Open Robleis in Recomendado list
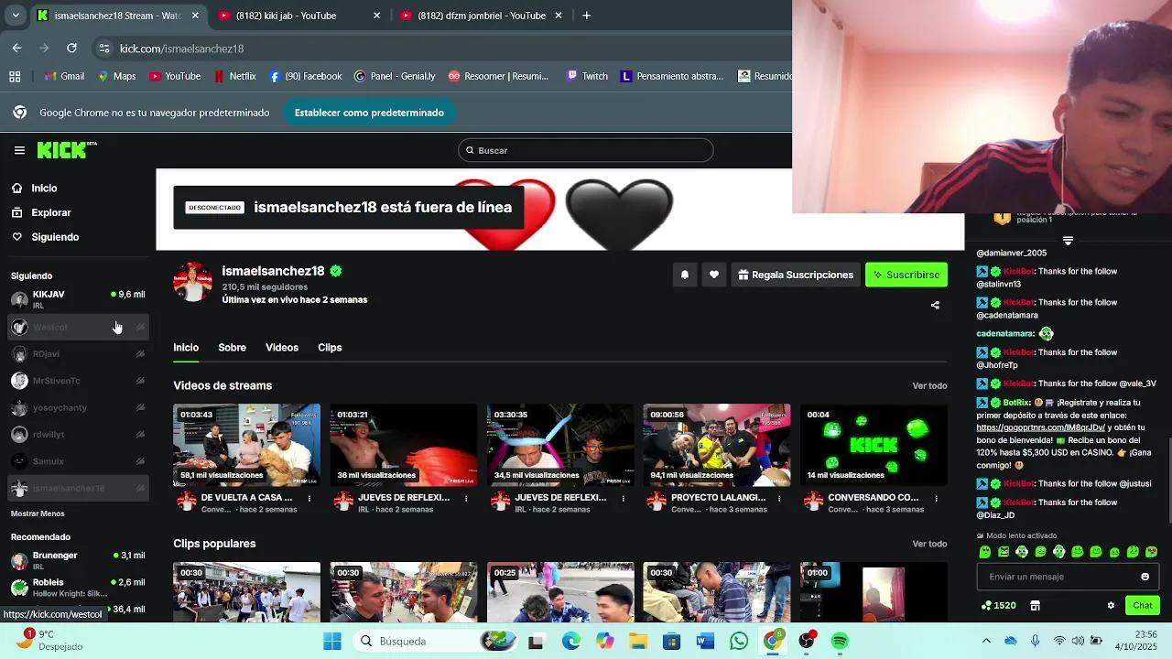This screenshot has width=1172, height=659. pyautogui.click(x=78, y=587)
